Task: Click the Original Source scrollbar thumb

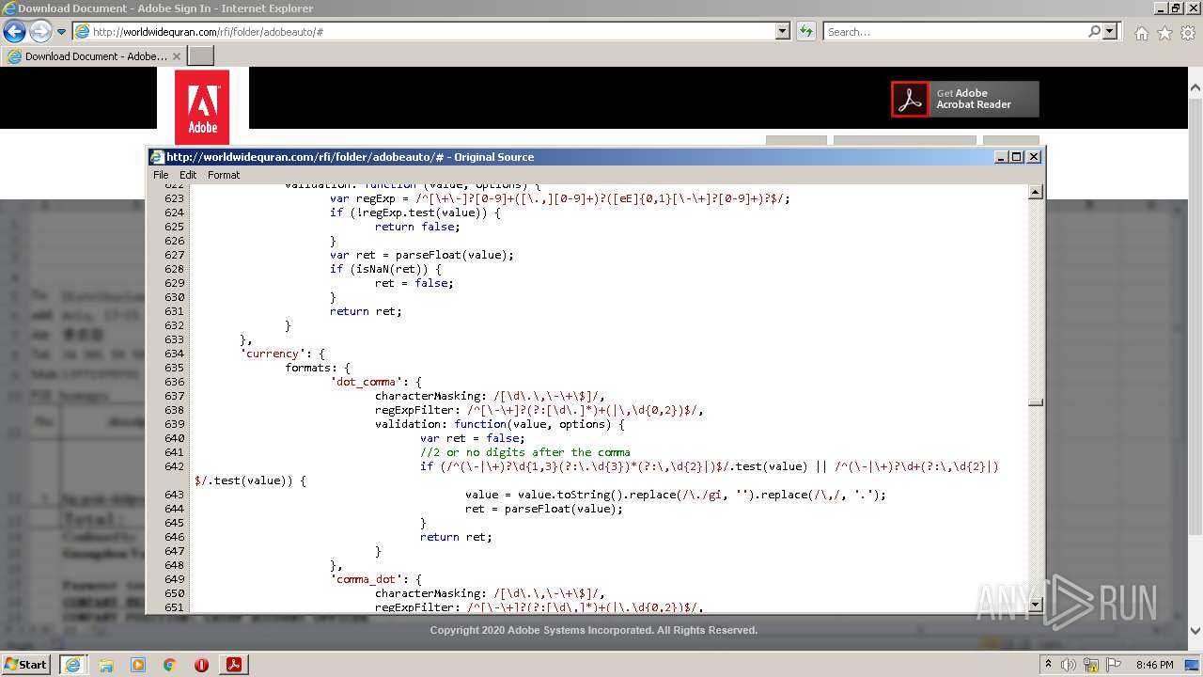Action: tap(1036, 402)
